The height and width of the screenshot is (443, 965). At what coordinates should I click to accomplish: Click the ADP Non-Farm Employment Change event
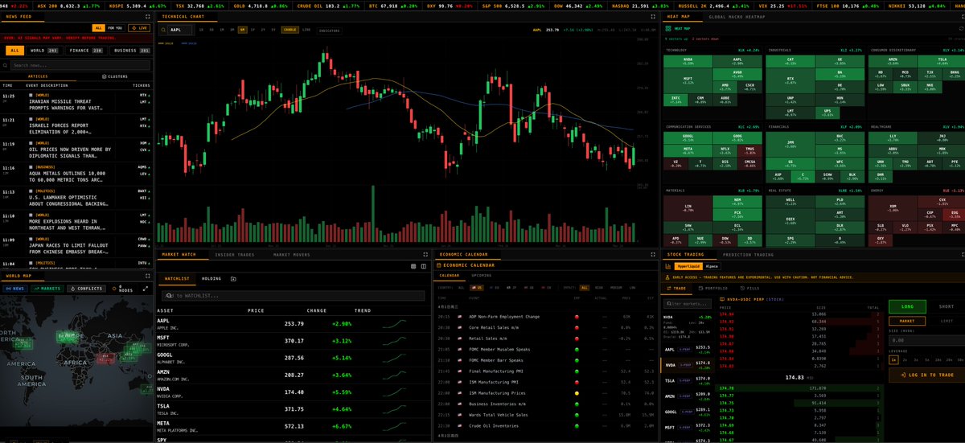coord(545,317)
